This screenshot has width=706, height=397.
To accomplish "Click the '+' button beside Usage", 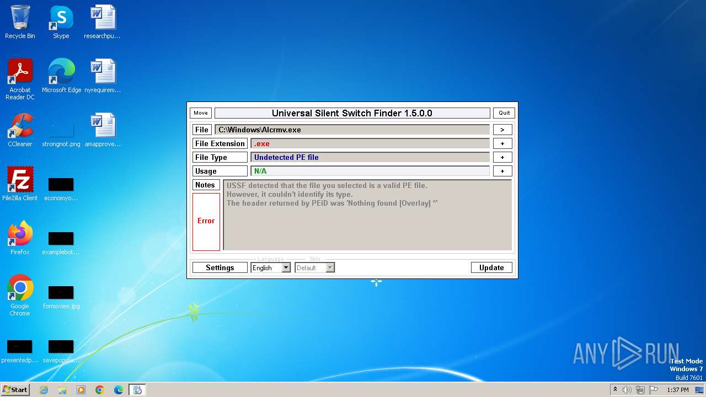I will point(502,171).
